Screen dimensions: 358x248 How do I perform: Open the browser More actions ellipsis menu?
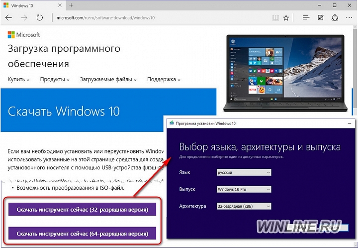(x=349, y=17)
